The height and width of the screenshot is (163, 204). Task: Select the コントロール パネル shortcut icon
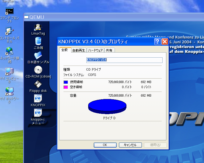tap(9, 31)
